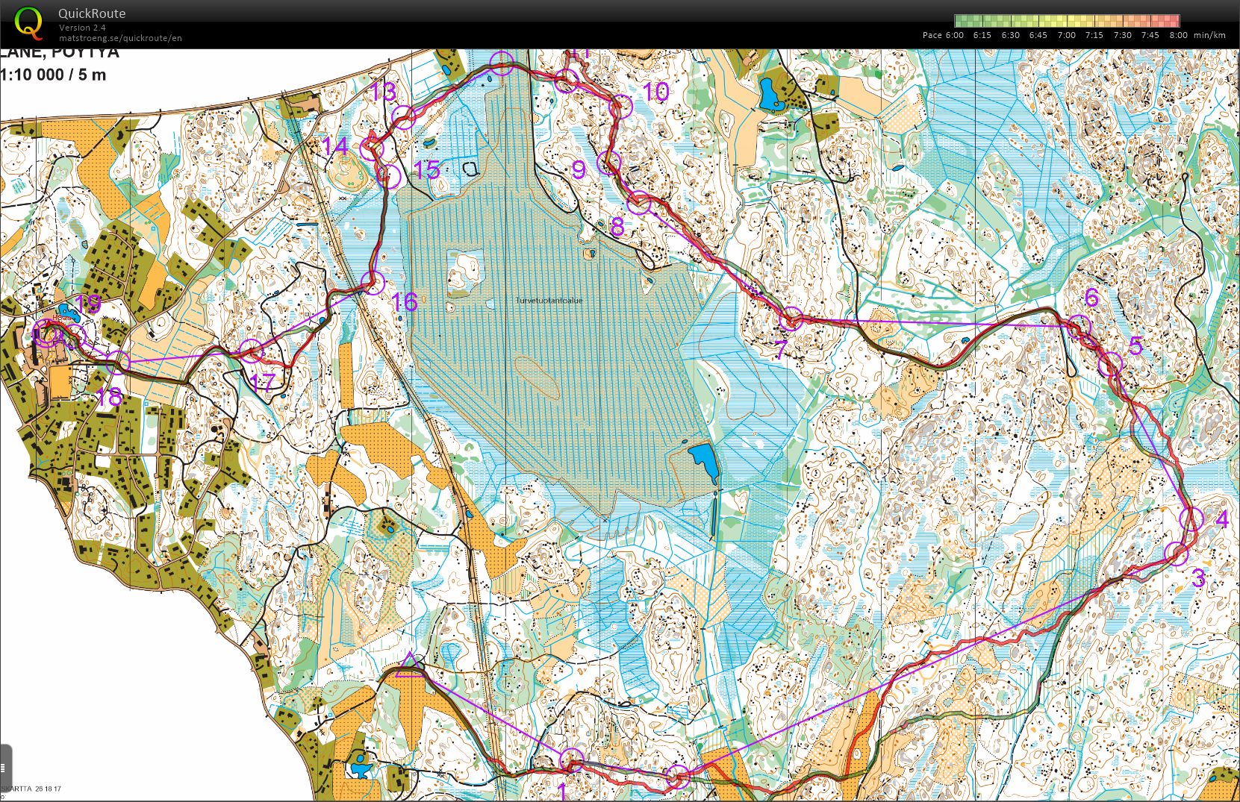Select control circle number 7
The width and height of the screenshot is (1240, 802).
[791, 319]
